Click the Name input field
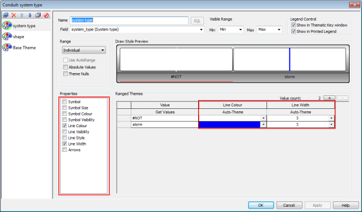The height and width of the screenshot is (212, 362). point(129,20)
